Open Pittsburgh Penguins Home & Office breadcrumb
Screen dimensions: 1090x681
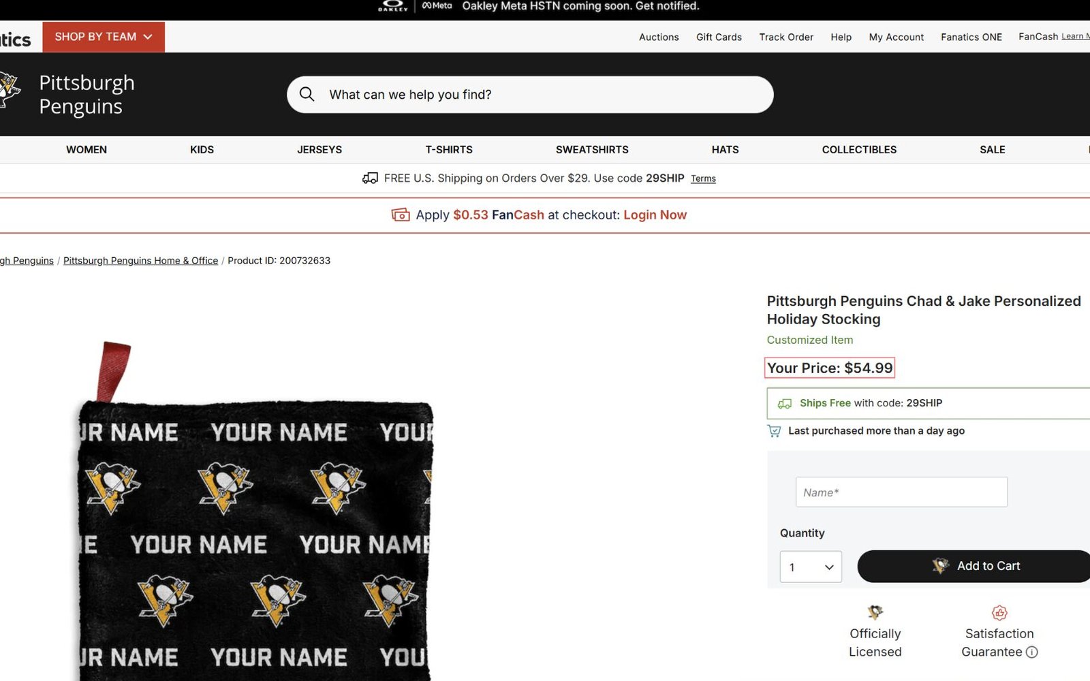tap(140, 260)
